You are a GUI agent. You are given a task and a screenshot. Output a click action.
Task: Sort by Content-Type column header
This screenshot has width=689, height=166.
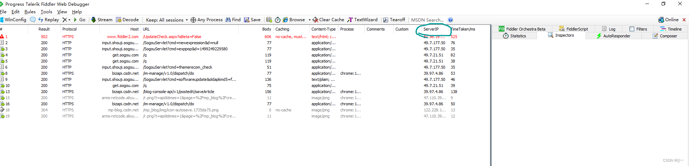pos(323,29)
